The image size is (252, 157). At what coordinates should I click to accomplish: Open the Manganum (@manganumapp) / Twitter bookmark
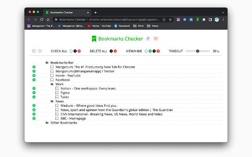(x=85, y=71)
